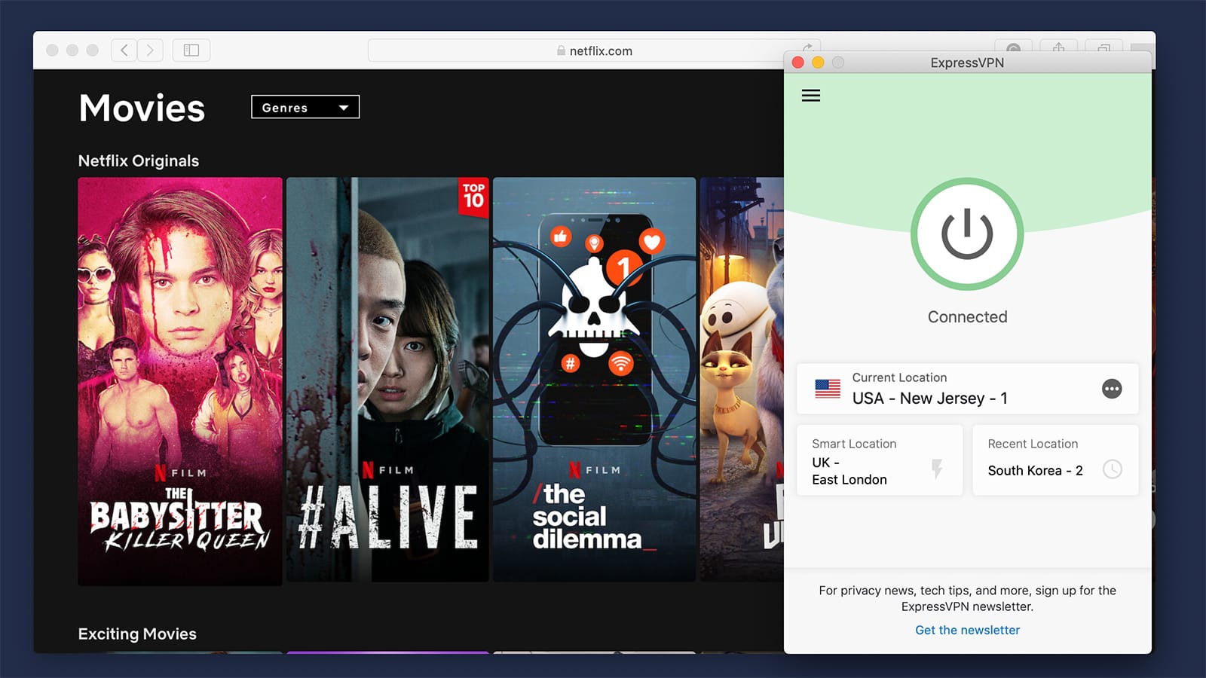Open the Get the newsletter link
1206x678 pixels.
(x=967, y=630)
